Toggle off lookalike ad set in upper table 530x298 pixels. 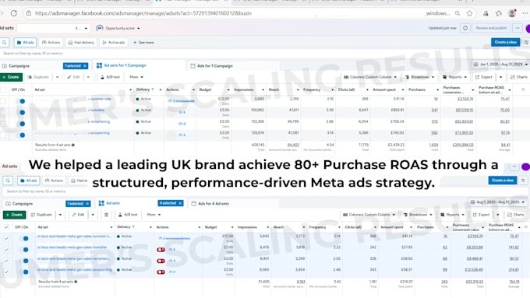20,112
